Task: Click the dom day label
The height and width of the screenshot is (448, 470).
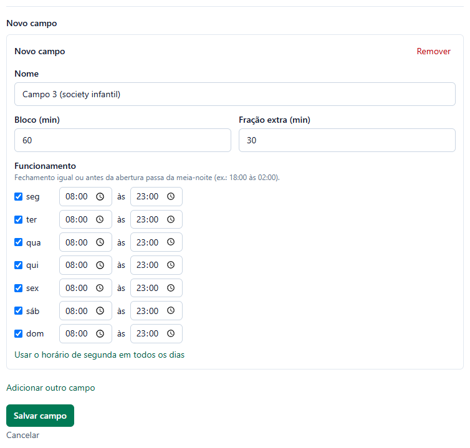Action: (x=35, y=334)
